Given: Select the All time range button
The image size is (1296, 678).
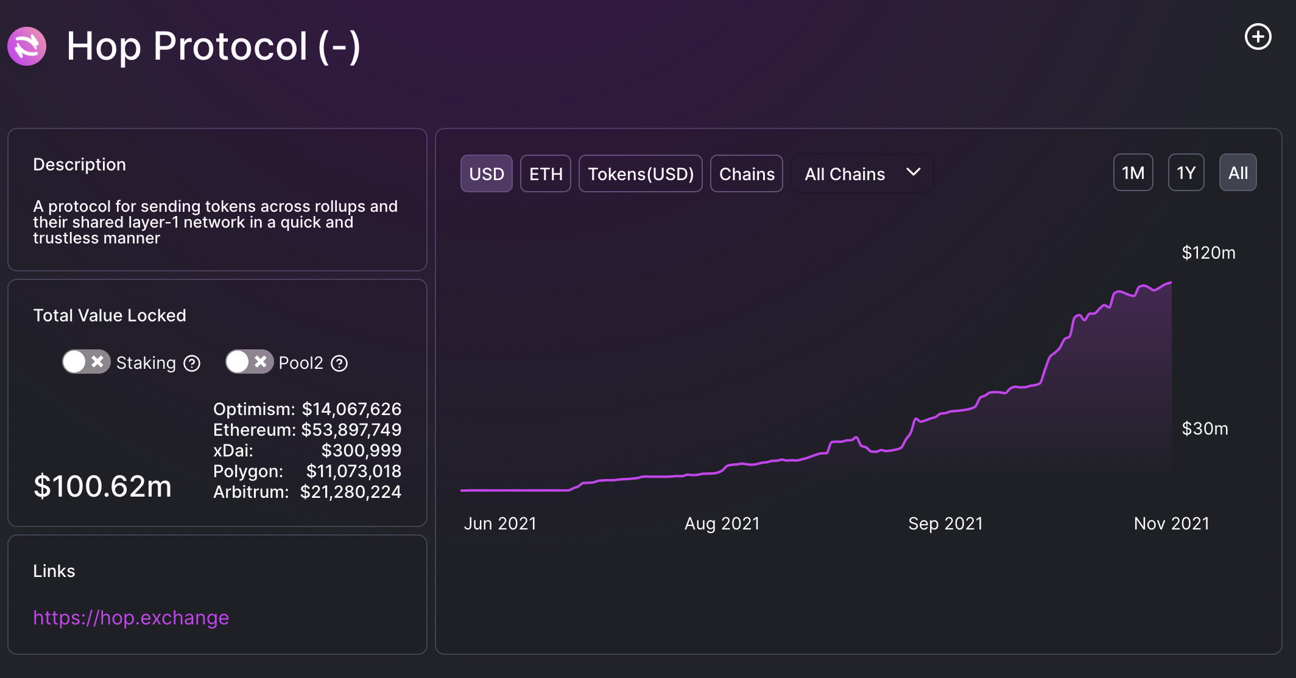Looking at the screenshot, I should pos(1238,173).
